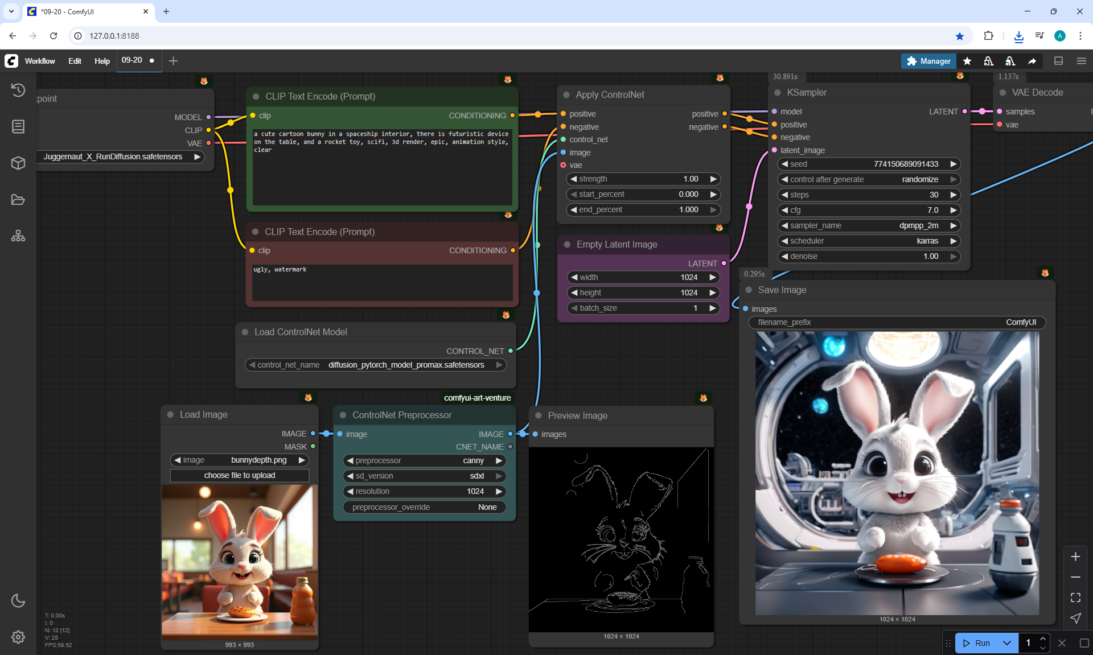Open the Workflow menu
Image resolution: width=1093 pixels, height=655 pixels.
40,61
